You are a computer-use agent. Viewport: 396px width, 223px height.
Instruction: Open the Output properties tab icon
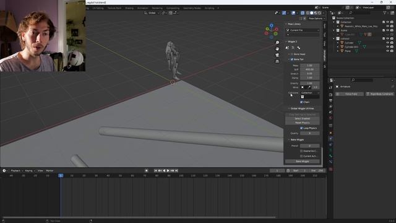(330, 100)
